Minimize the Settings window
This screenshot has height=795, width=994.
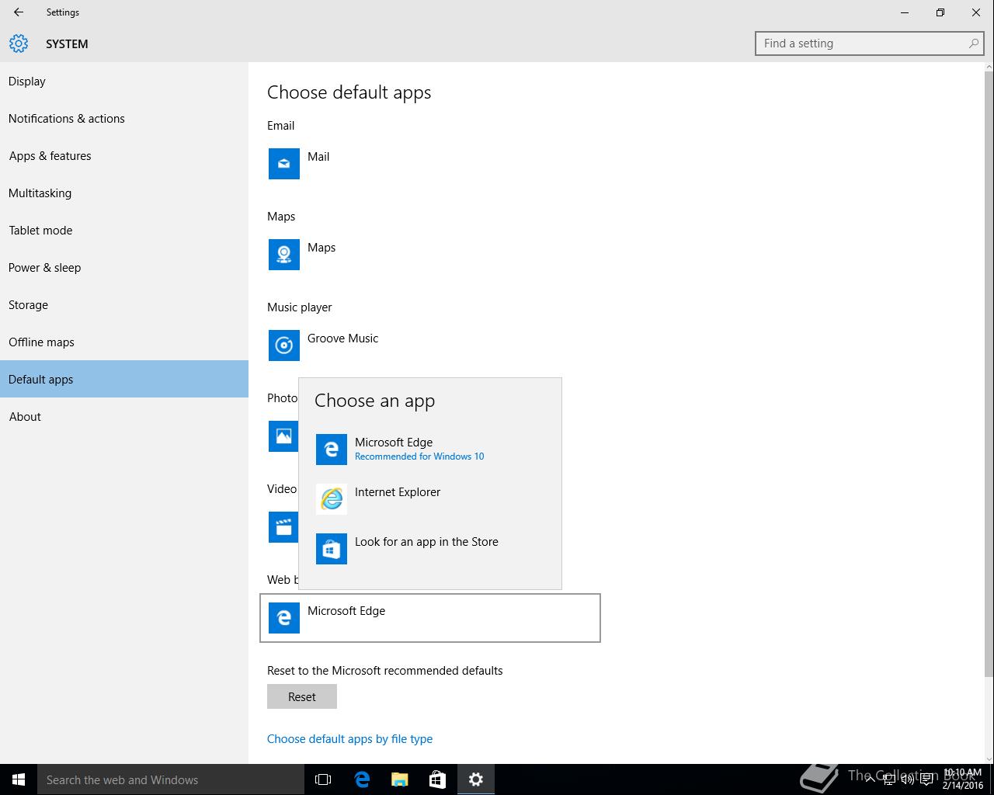point(905,12)
